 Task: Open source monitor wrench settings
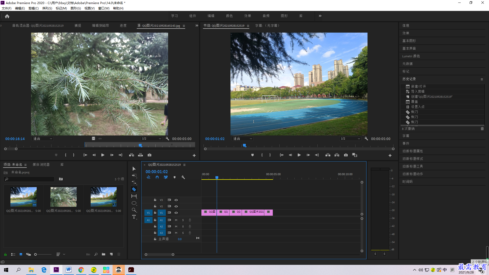pyautogui.click(x=167, y=139)
